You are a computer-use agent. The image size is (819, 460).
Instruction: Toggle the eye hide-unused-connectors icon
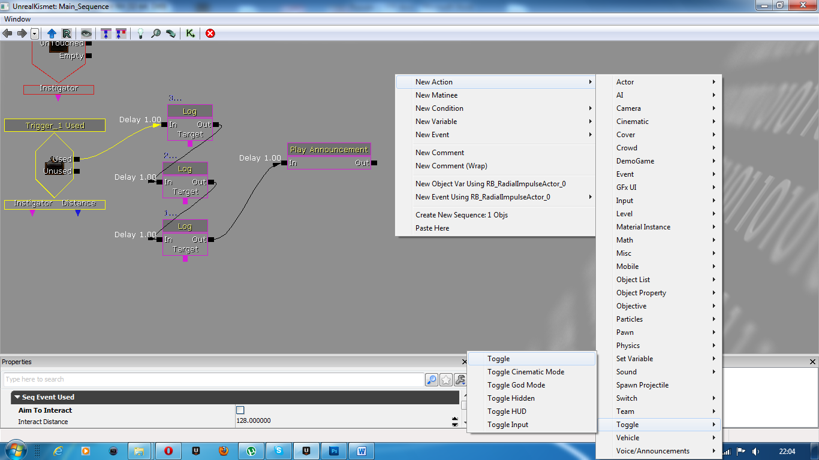click(86, 34)
